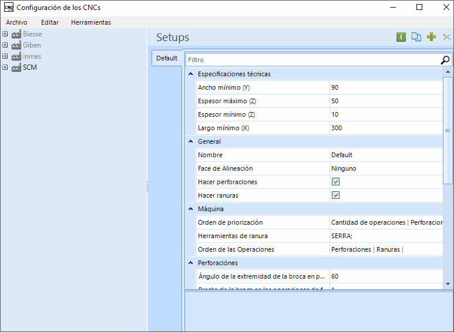Click the Setups panel heading
The height and width of the screenshot is (332, 454).
173,38
